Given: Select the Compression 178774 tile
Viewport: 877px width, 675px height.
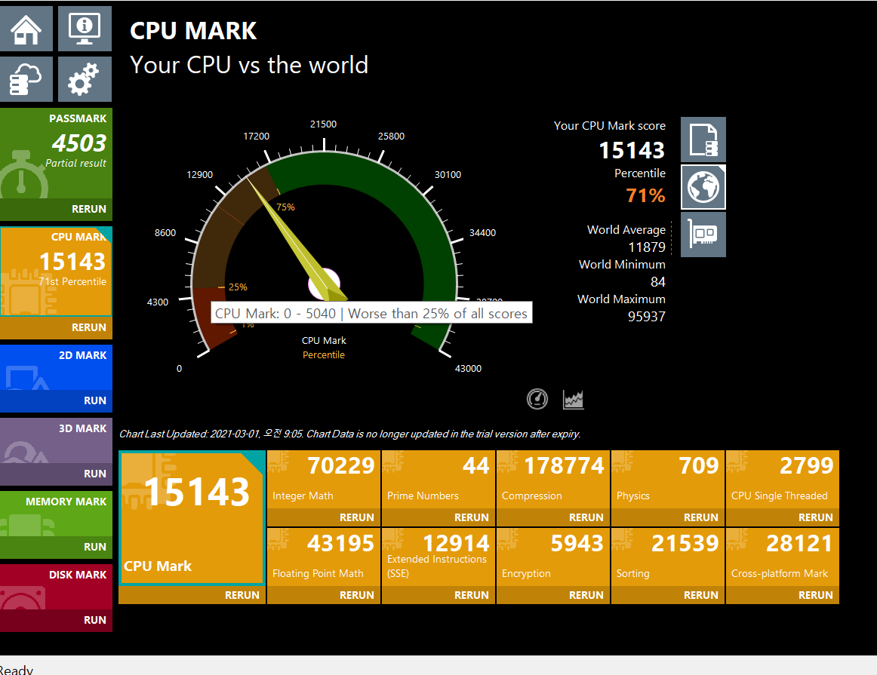Looking at the screenshot, I should [552, 479].
